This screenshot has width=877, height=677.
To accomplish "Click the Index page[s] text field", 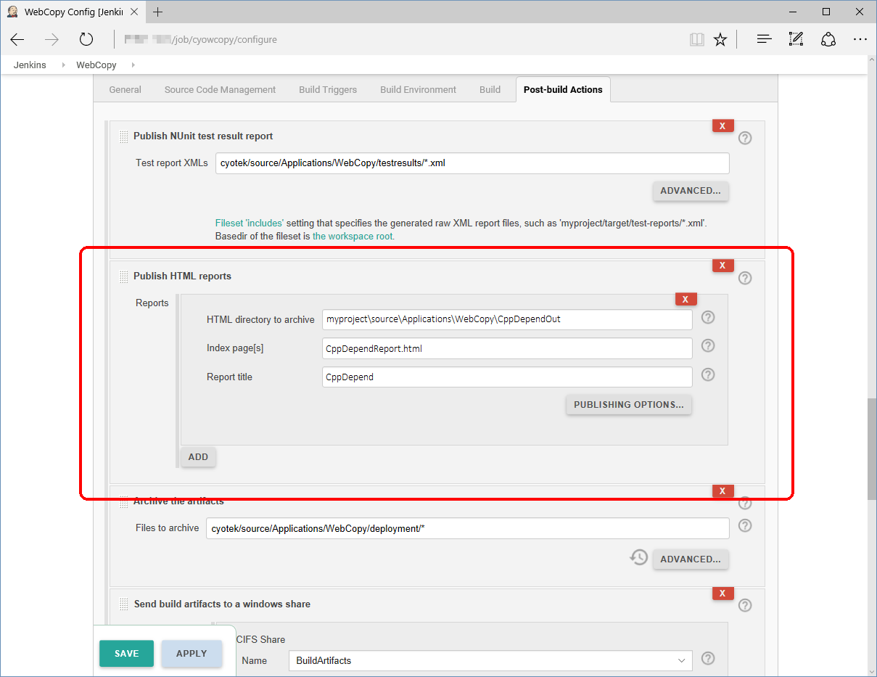I will tap(507, 348).
